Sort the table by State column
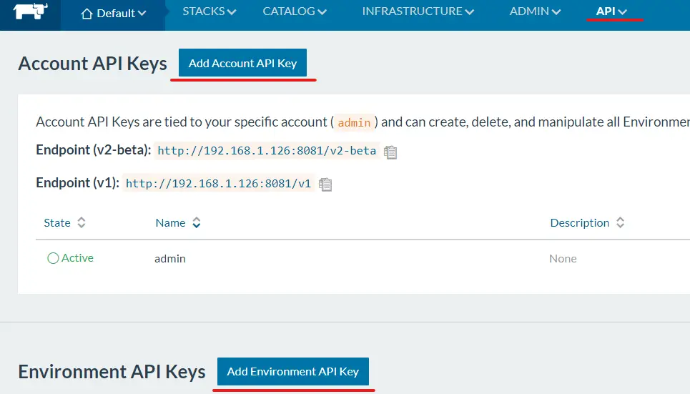Screen dimensions: 690x394 click(64, 223)
